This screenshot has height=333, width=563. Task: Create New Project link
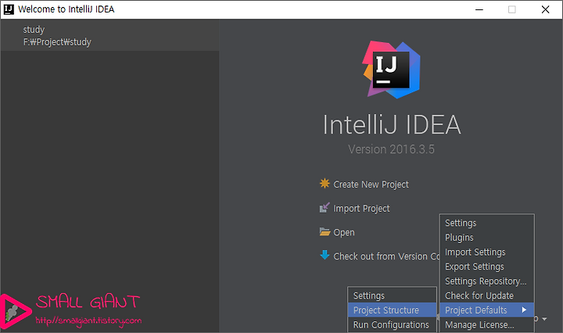(371, 184)
